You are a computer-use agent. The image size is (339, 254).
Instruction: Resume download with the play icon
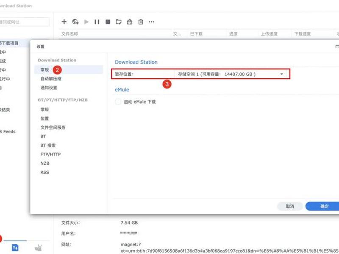pos(86,22)
